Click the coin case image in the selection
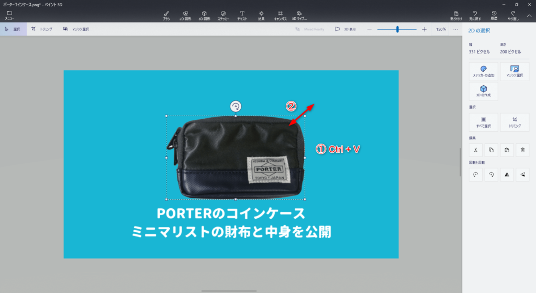The height and width of the screenshot is (293, 536). 236,157
